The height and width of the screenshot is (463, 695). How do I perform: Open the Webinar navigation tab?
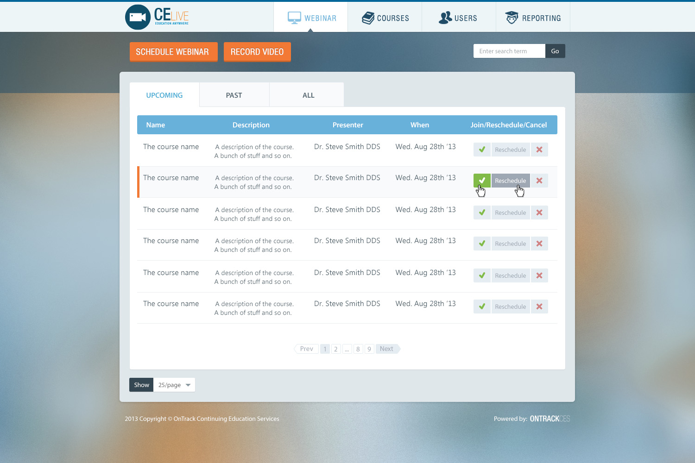tap(311, 18)
